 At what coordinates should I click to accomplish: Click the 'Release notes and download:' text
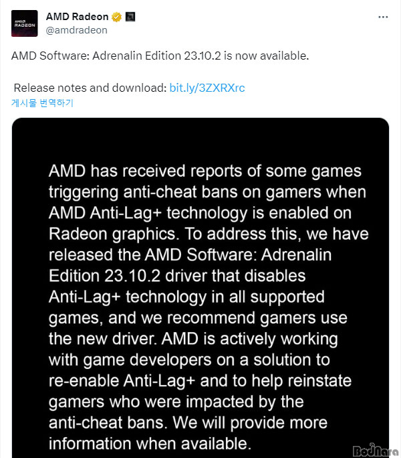coord(90,88)
